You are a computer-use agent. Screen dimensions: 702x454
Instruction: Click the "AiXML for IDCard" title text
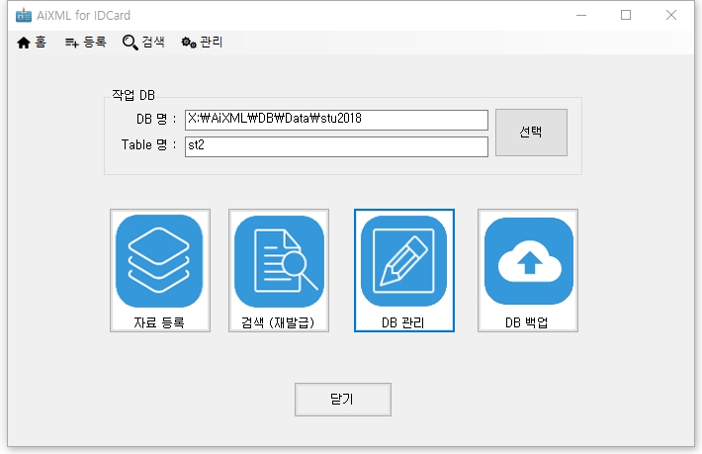point(83,15)
